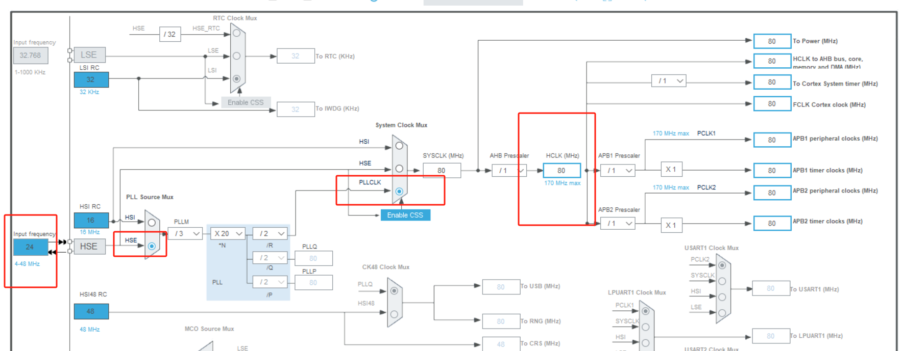Click the 24 HSE input frequency field

point(31,247)
